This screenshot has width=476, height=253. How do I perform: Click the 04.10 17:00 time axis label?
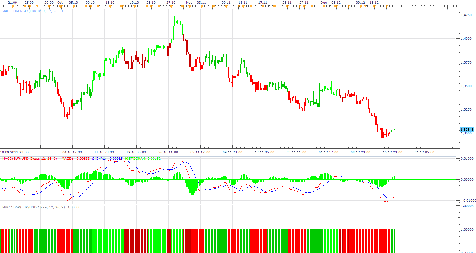tap(72, 152)
